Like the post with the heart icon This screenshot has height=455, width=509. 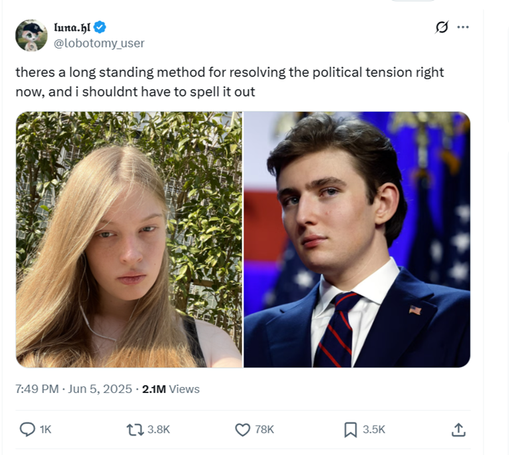243,430
